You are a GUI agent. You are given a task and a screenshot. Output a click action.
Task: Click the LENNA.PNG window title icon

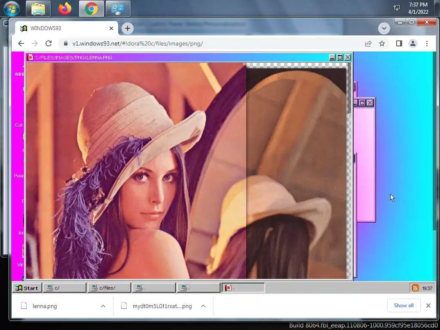(x=30, y=58)
